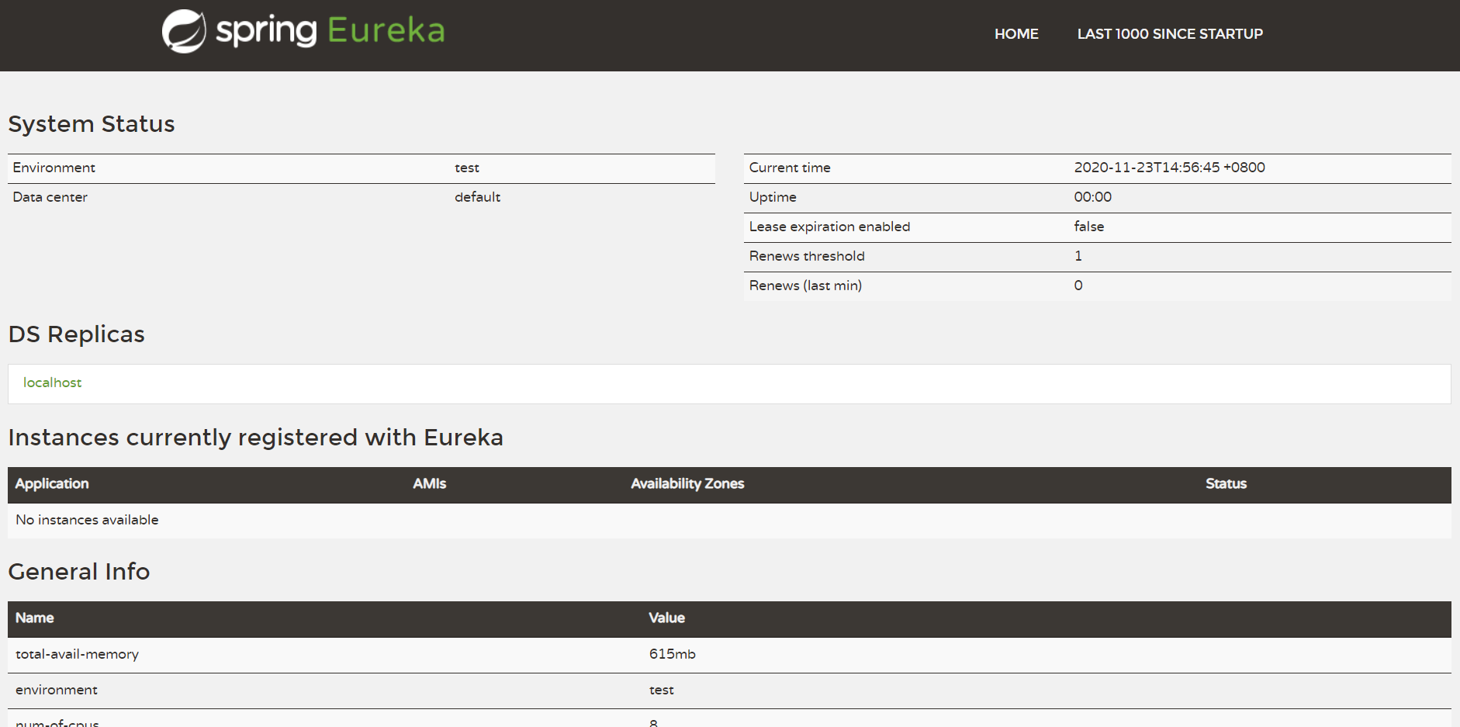Image resolution: width=1460 pixels, height=727 pixels.
Task: Click the Value column header in General Info
Action: coord(667,618)
